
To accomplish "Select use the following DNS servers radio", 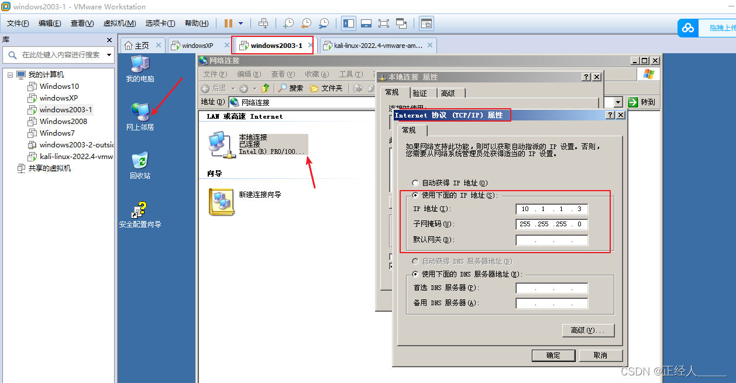I will (416, 274).
